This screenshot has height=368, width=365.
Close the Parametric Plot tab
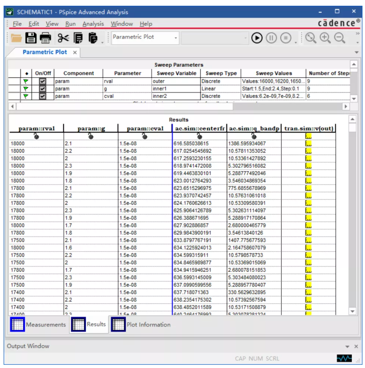(75, 52)
